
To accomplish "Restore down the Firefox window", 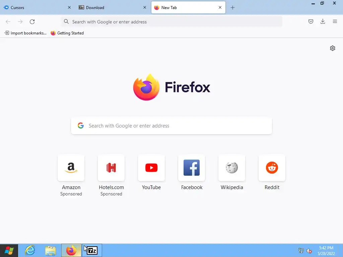I will 322,3.
